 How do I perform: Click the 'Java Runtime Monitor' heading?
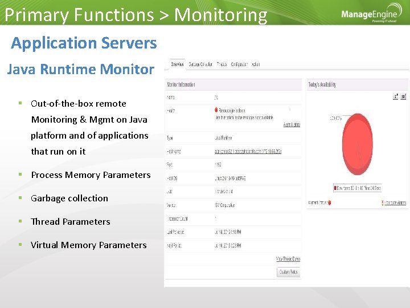tap(81, 70)
